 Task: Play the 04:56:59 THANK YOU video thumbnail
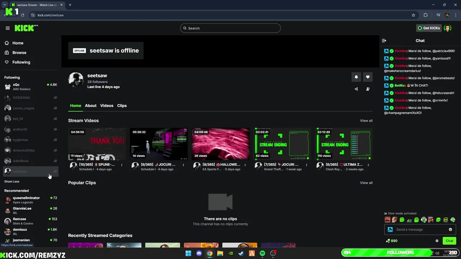97,144
